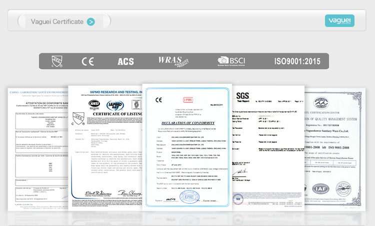
Task: Click the CE mark on the declaration certificate
Action: 158,100
